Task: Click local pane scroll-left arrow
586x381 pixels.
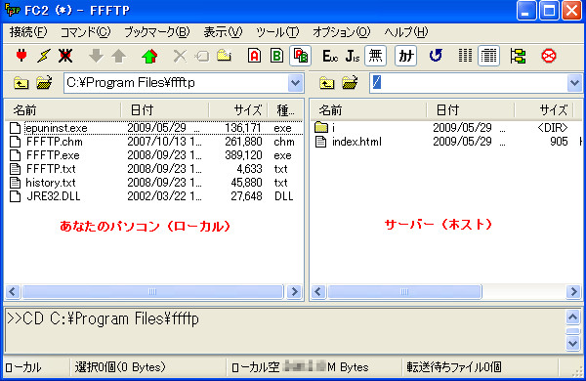Action: coord(13,292)
